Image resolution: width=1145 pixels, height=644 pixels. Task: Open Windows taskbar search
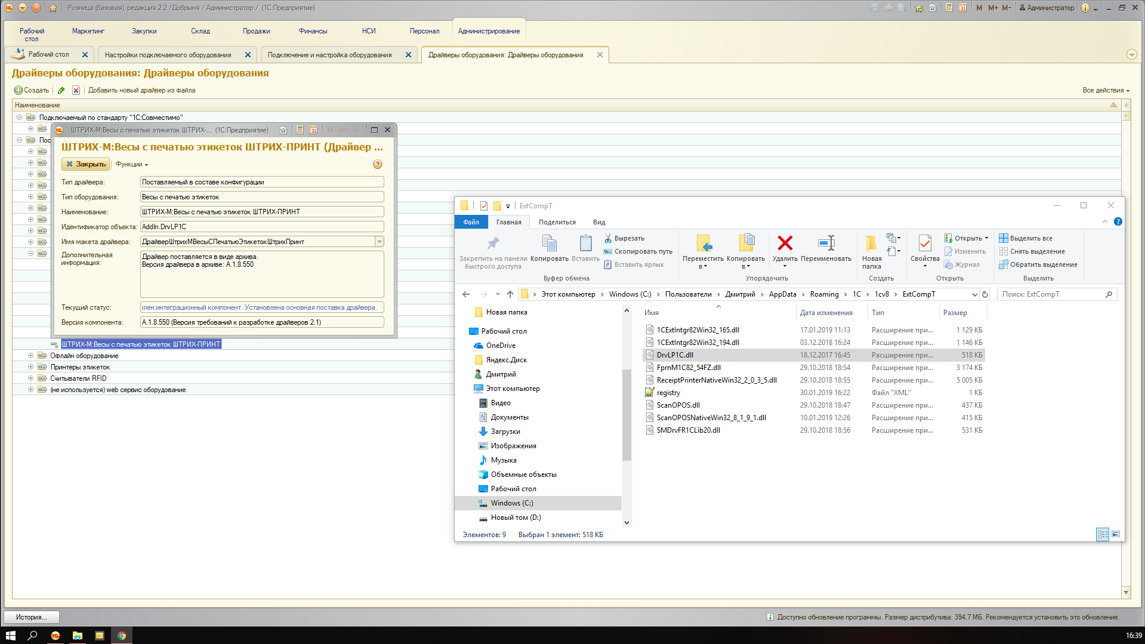click(33, 635)
